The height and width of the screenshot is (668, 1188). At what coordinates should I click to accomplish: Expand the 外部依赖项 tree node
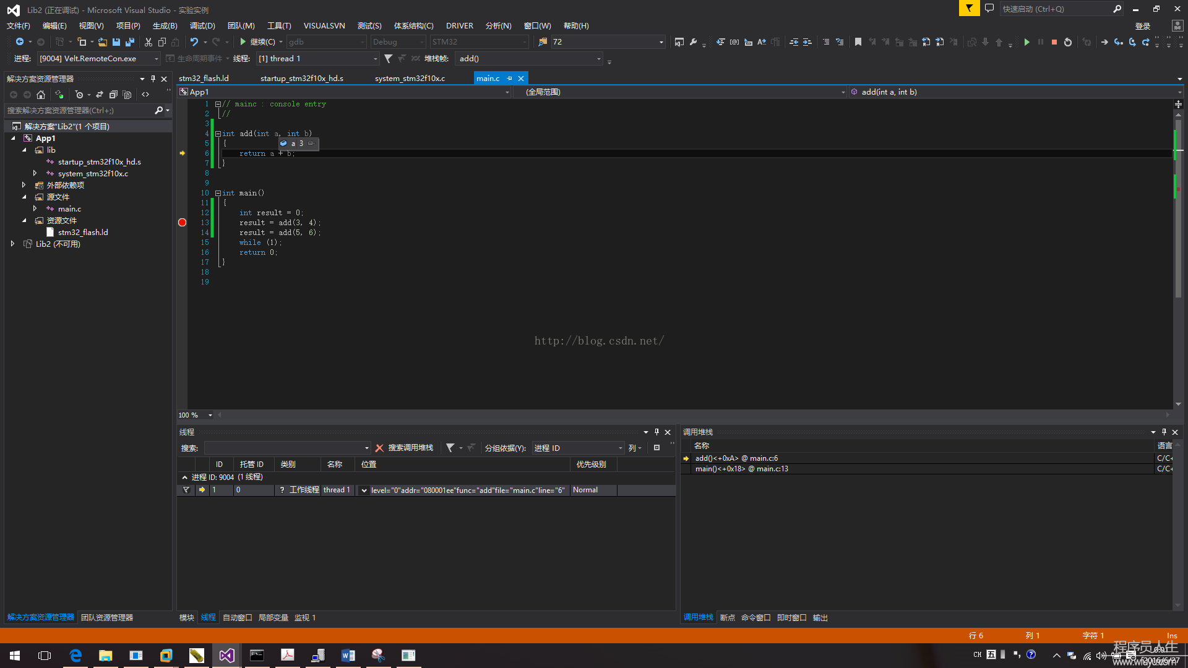pyautogui.click(x=24, y=185)
